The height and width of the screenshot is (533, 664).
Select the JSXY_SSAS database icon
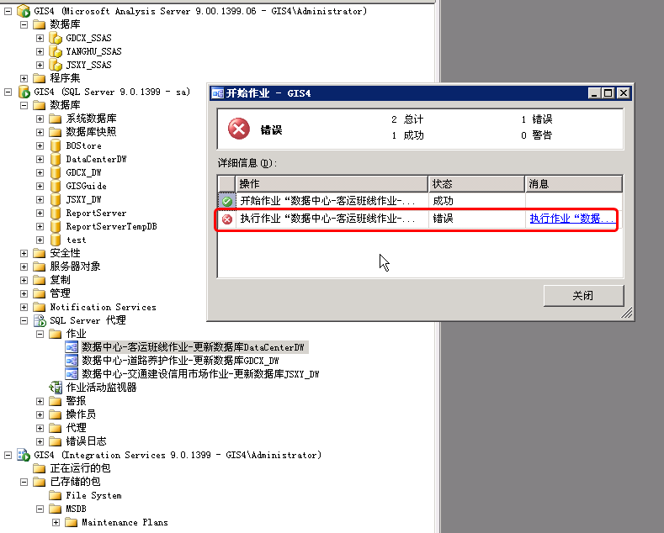pos(56,65)
